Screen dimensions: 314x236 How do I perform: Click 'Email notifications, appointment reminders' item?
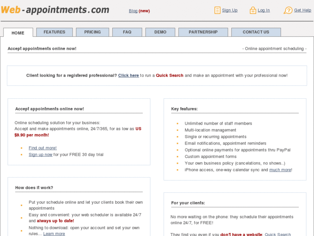pyautogui.click(x=225, y=143)
